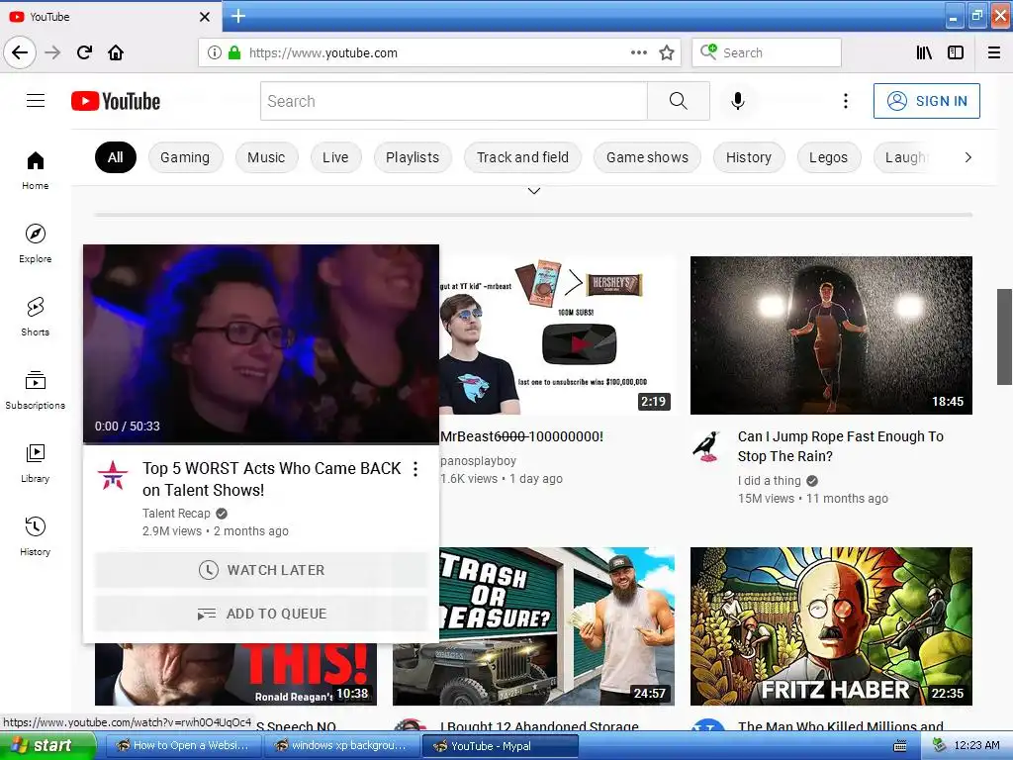
Task: Open page actions three-dot menu in address bar
Action: tap(639, 53)
